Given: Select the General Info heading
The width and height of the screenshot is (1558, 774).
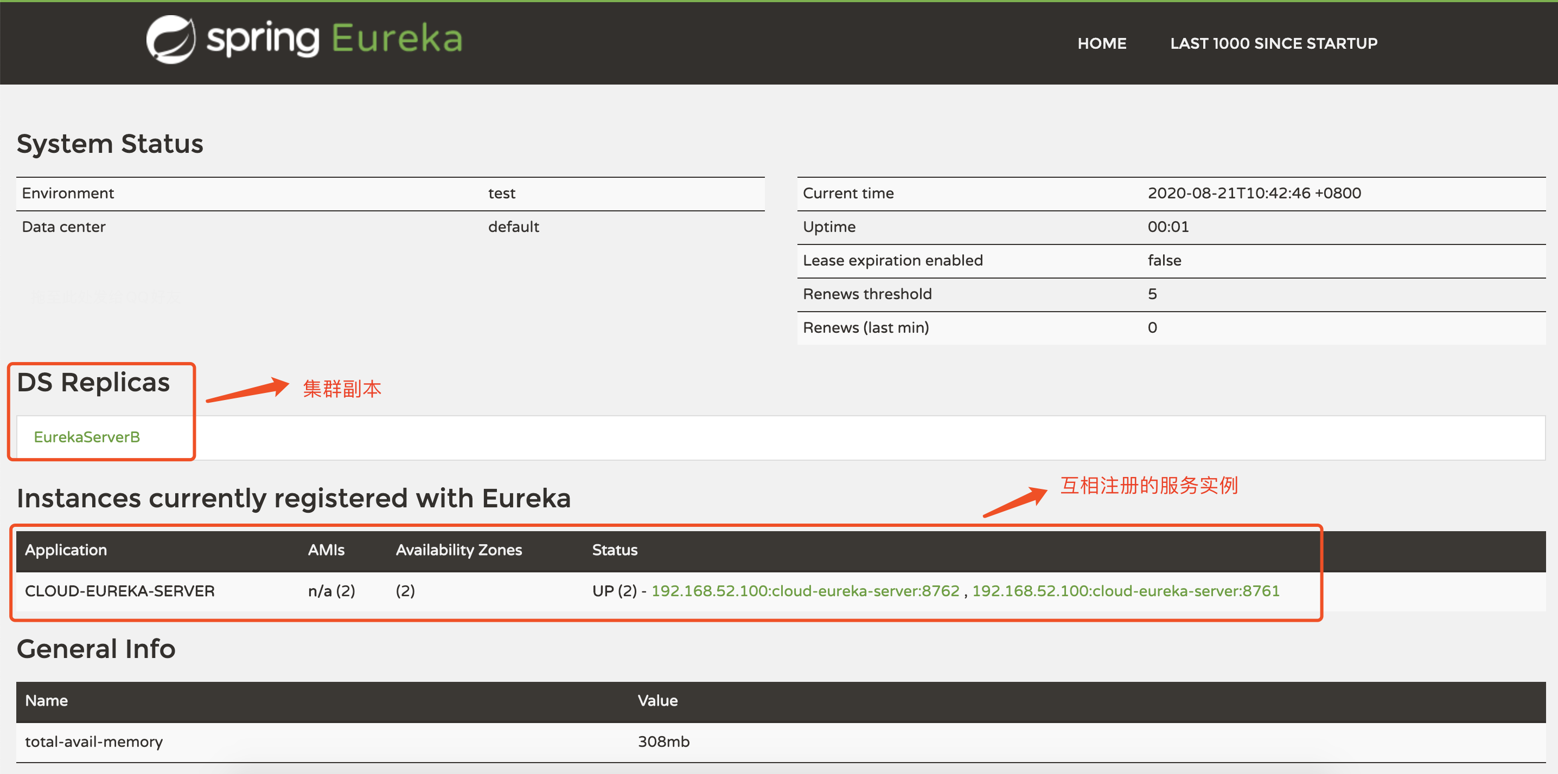Looking at the screenshot, I should (x=96, y=649).
